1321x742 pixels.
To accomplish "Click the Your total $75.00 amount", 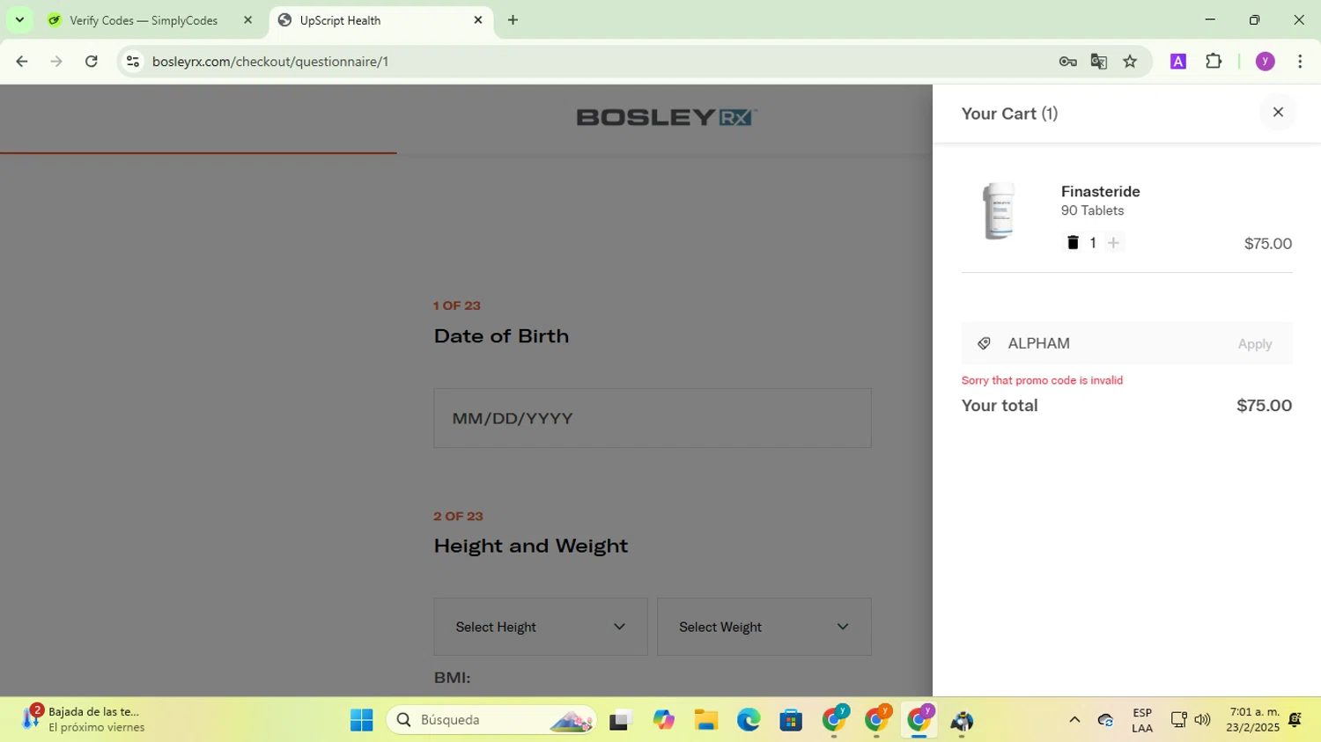I will pos(1264,406).
